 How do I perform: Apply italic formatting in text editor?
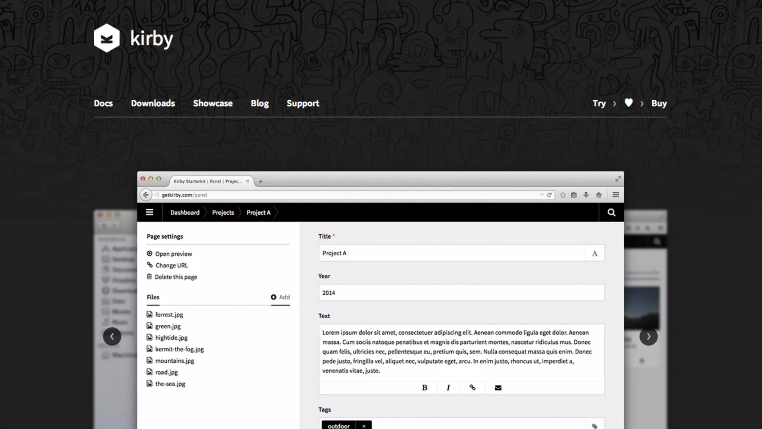[x=448, y=388]
